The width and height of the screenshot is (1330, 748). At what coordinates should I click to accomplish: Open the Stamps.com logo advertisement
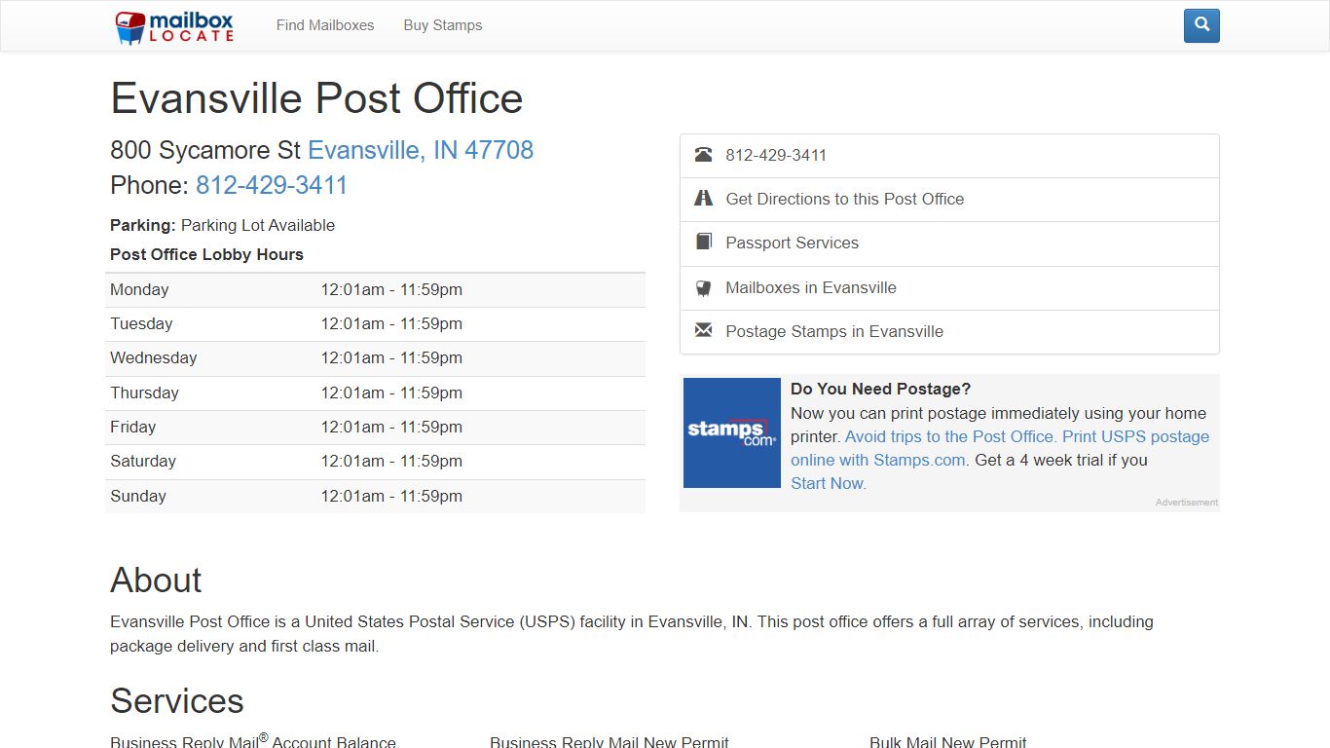(x=732, y=432)
